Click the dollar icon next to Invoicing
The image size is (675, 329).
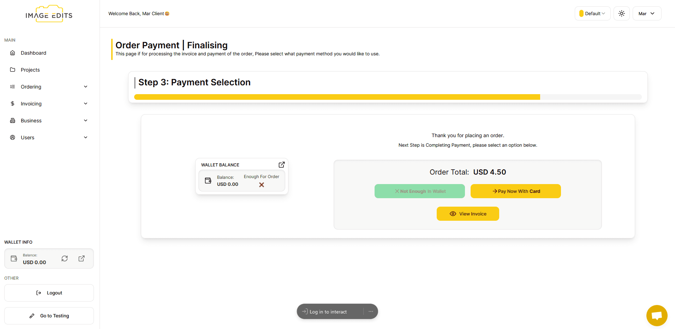point(12,103)
